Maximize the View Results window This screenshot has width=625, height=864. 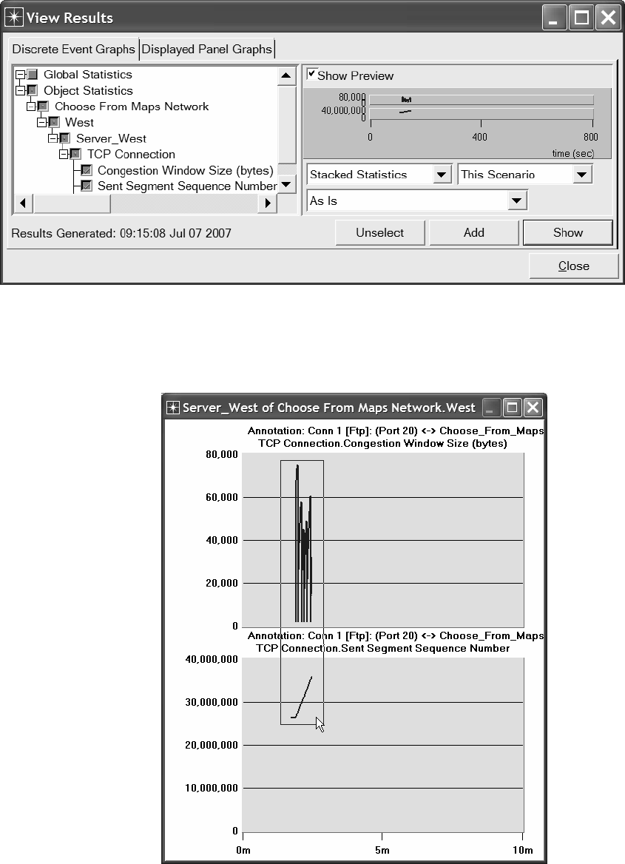[581, 18]
